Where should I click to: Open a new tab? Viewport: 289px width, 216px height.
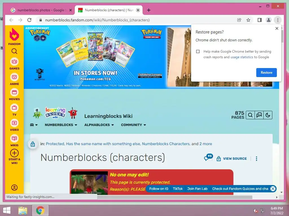click(x=149, y=10)
